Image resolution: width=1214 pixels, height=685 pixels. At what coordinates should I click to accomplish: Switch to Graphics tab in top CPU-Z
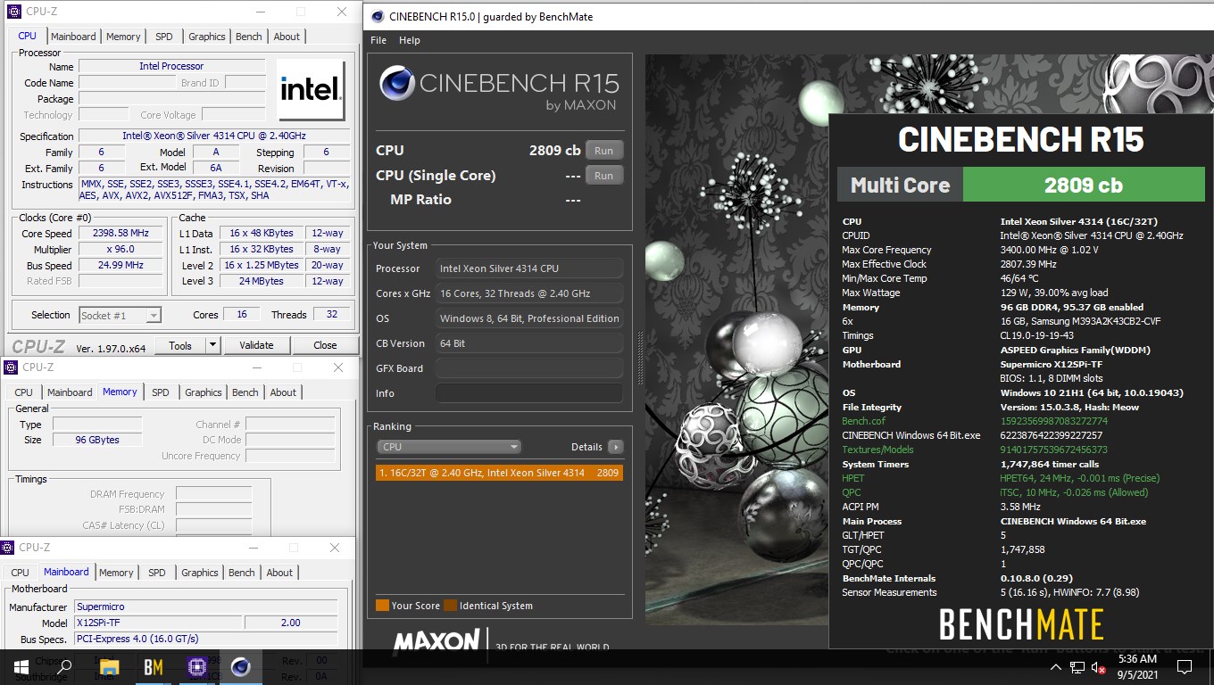pos(207,37)
